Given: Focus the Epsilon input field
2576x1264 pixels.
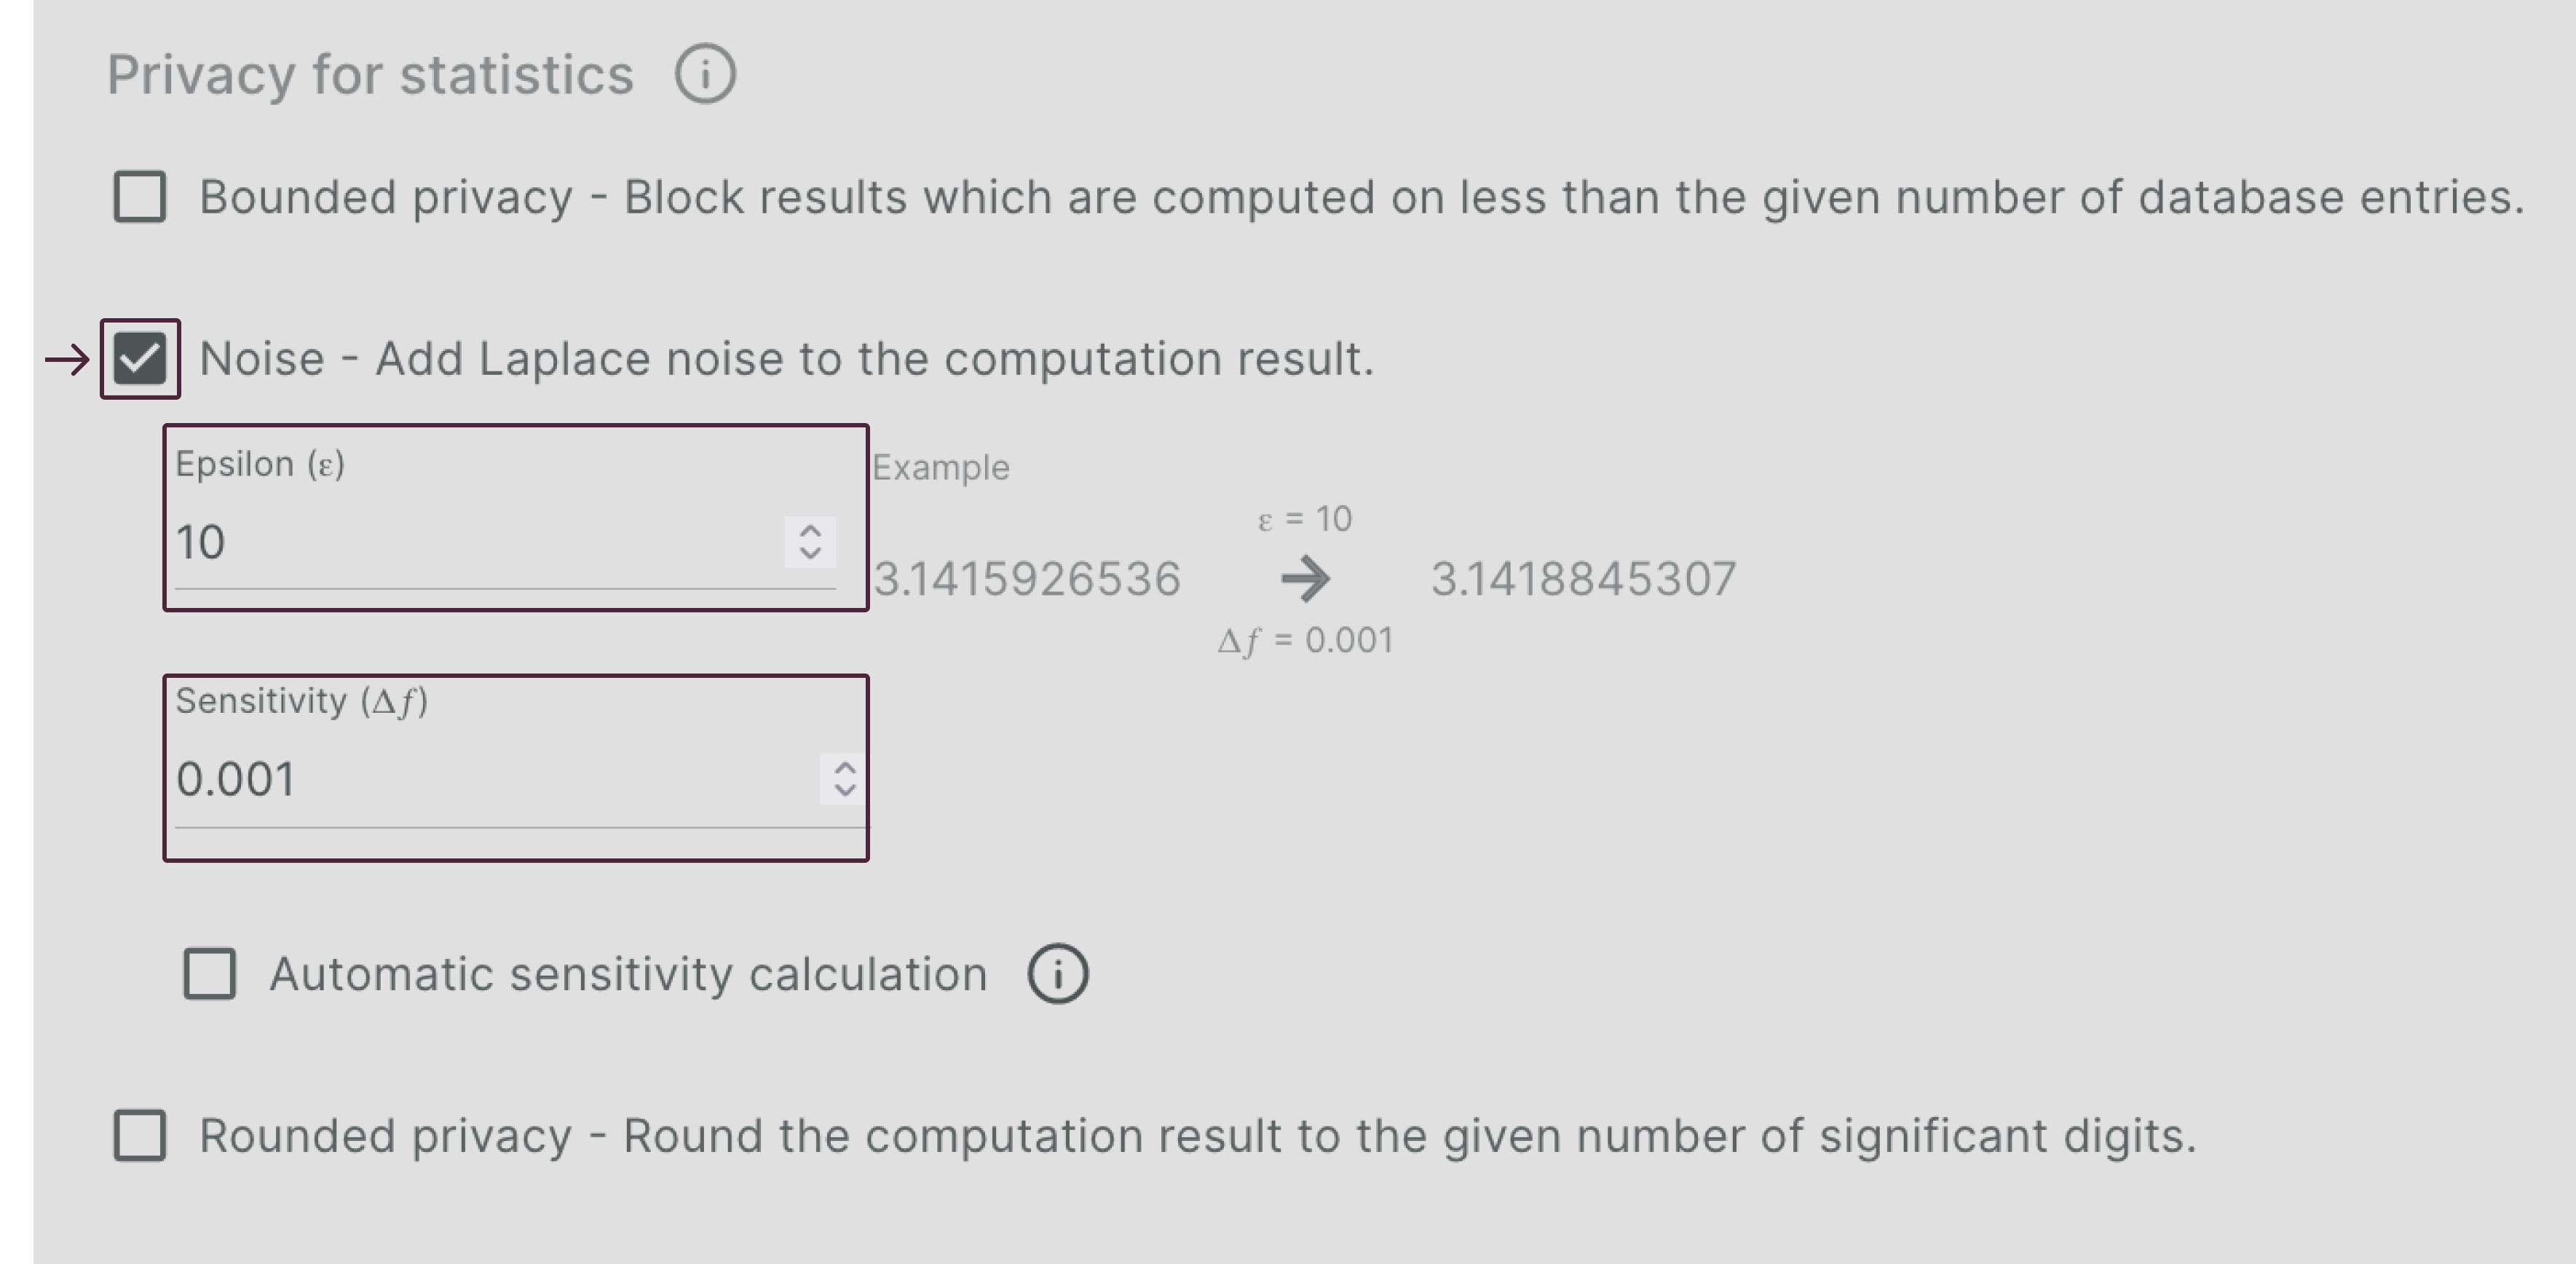Looking at the screenshot, I should [470, 543].
